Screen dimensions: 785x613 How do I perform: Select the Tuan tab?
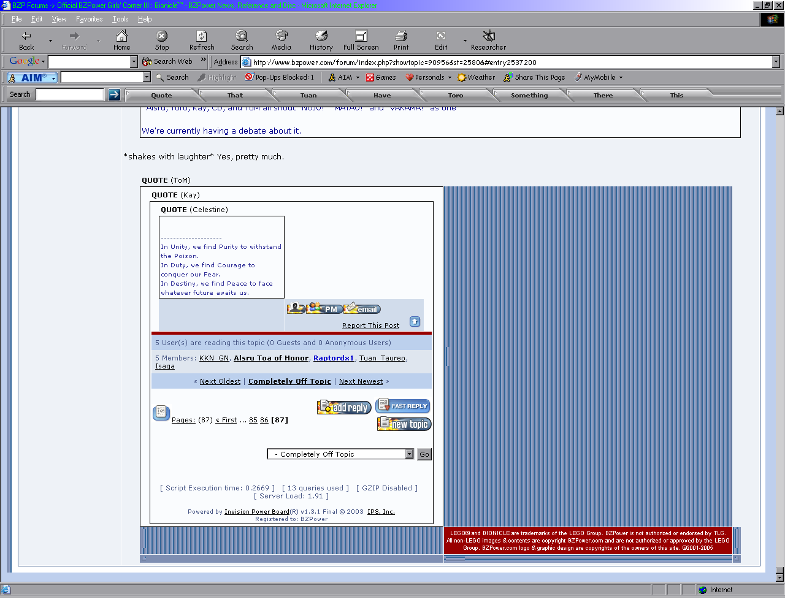coord(309,95)
